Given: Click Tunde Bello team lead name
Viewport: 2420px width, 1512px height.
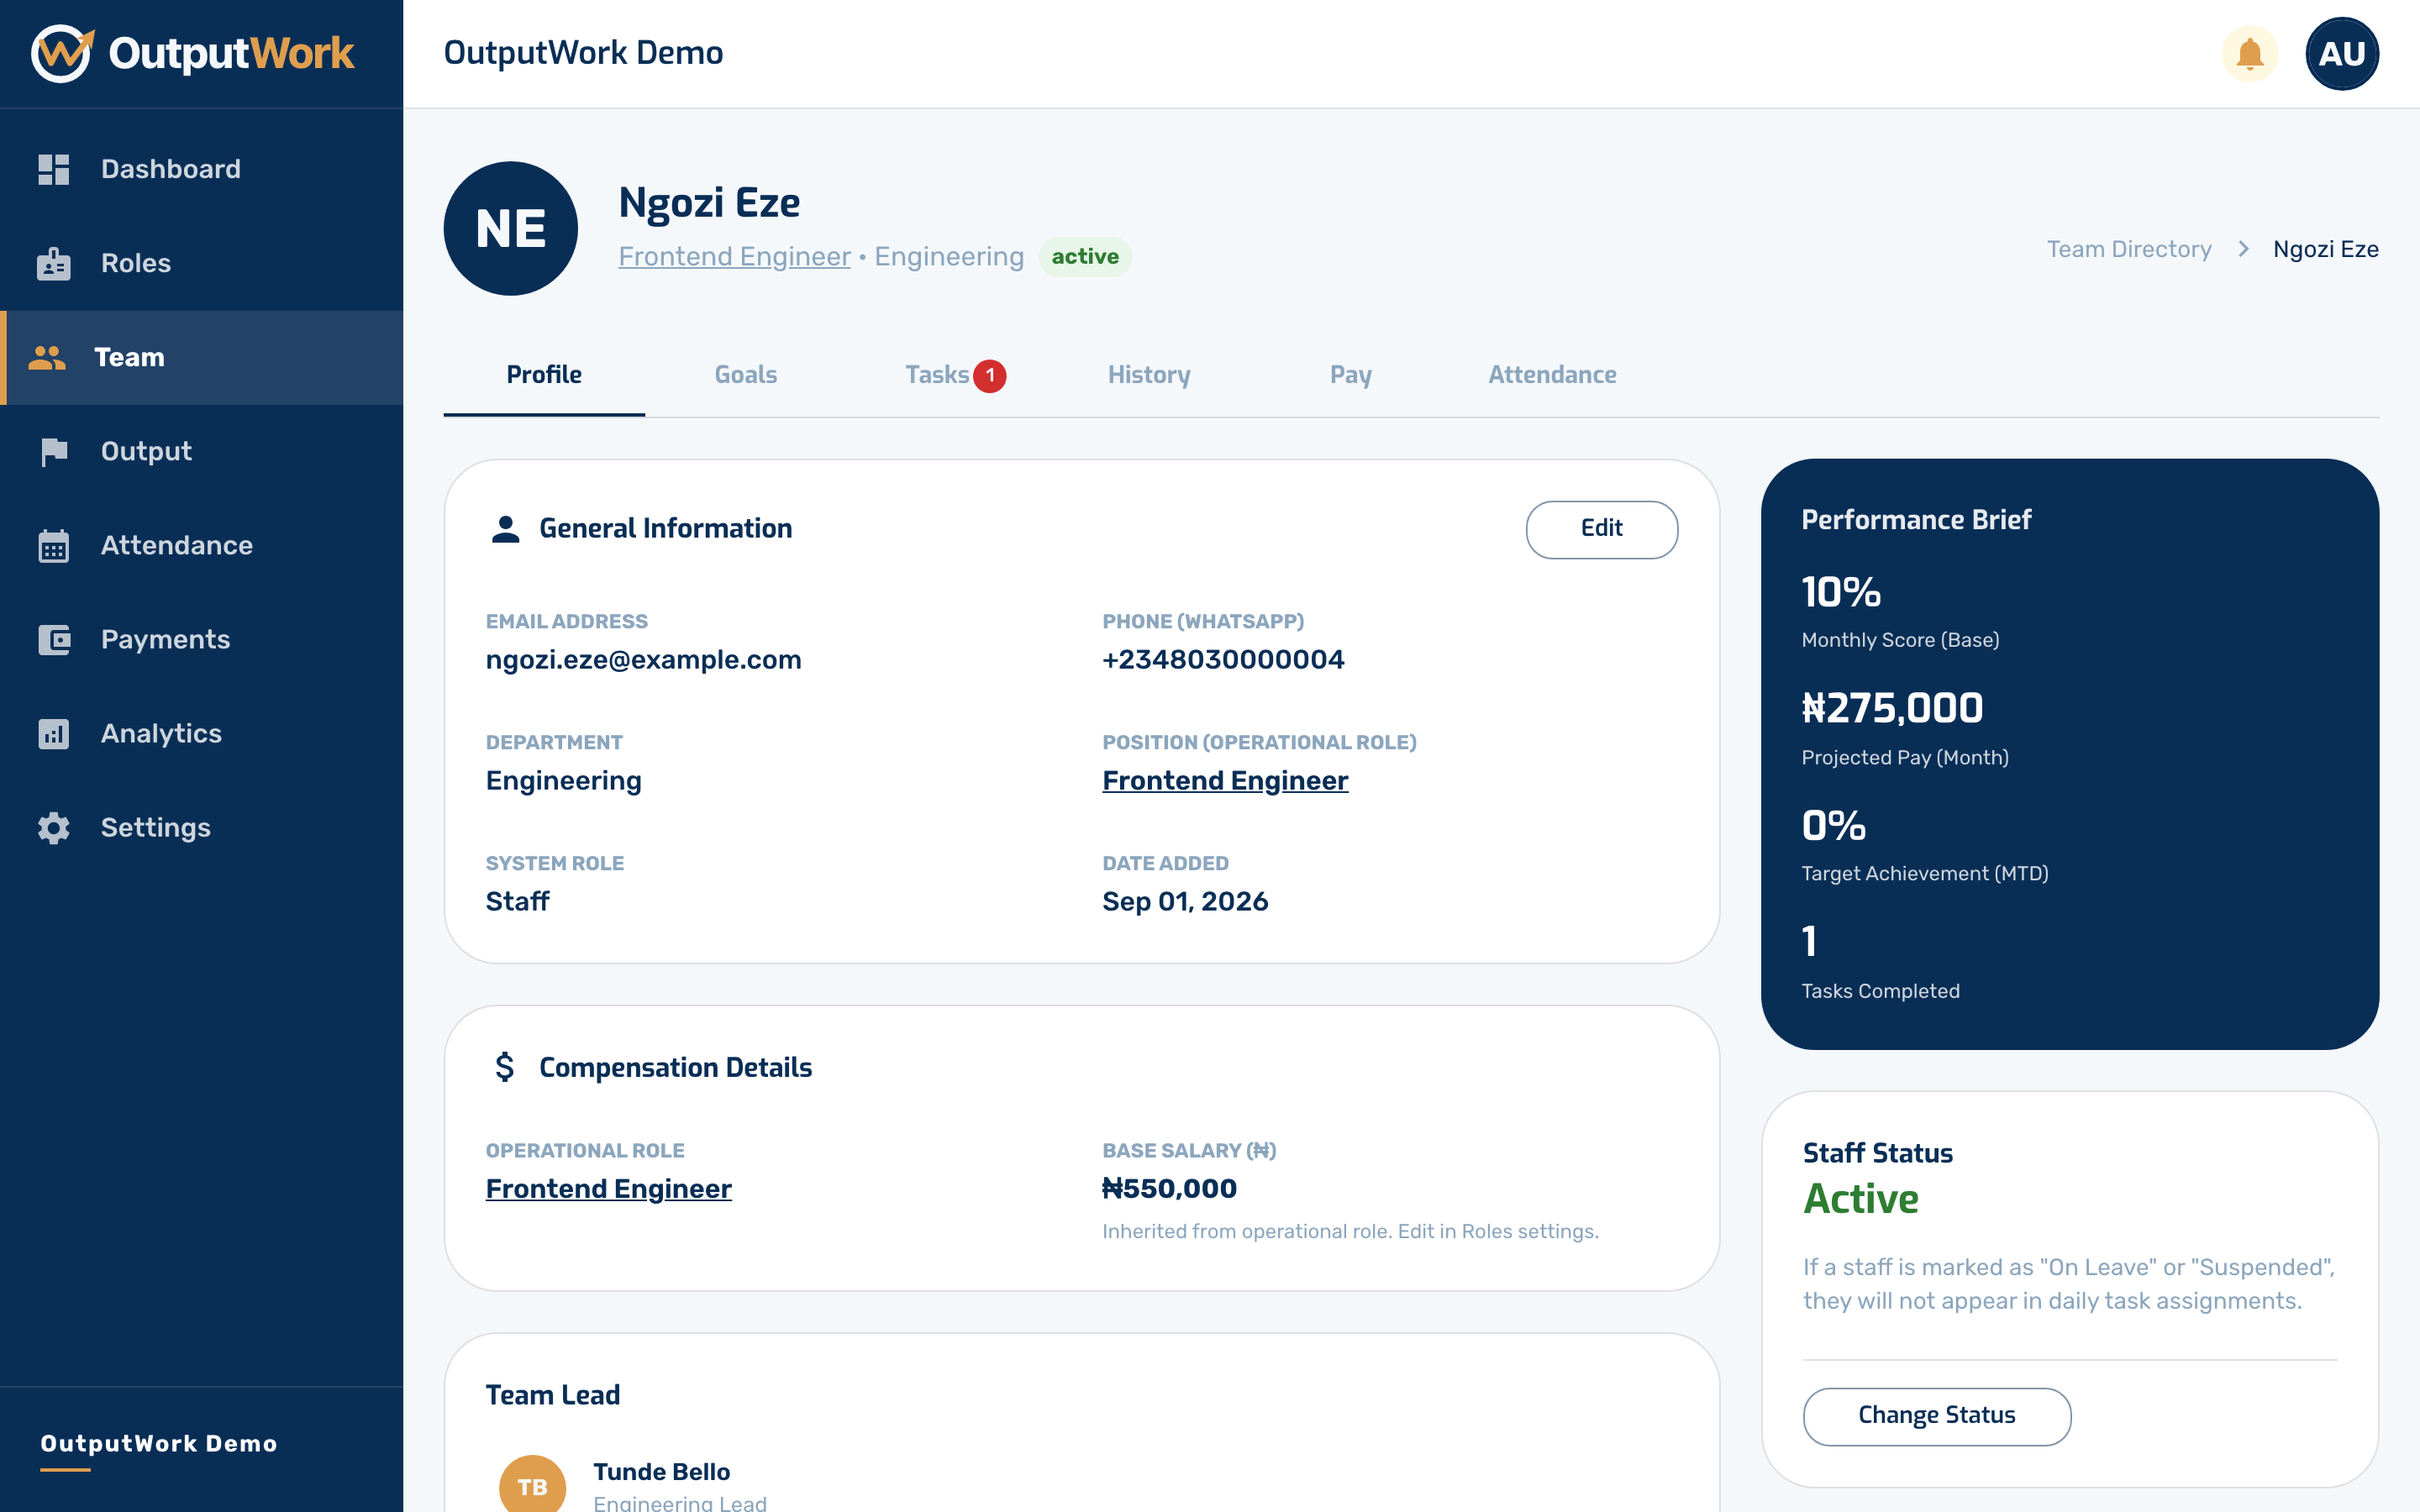Looking at the screenshot, I should click(x=661, y=1472).
